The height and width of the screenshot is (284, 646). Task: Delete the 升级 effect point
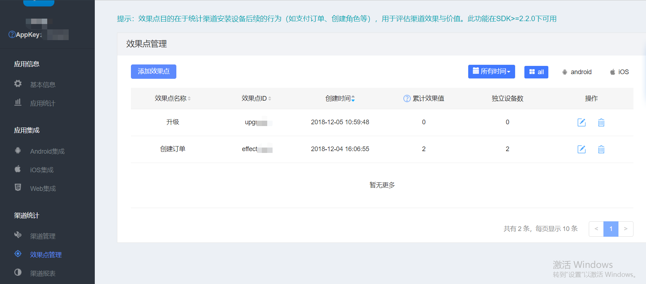coord(601,122)
